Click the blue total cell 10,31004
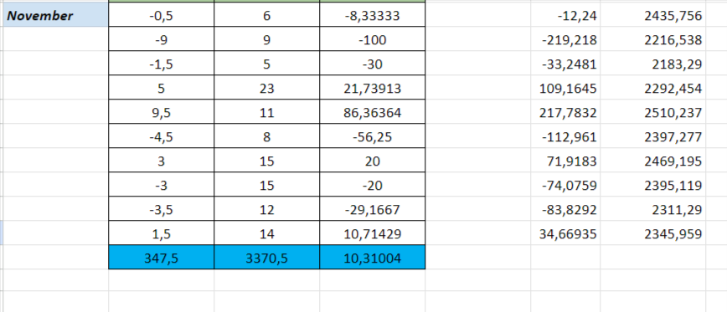The image size is (727, 312). [x=373, y=257]
